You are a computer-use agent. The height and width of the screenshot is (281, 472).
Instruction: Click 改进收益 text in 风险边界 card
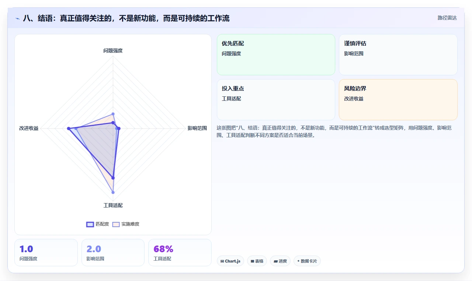pyautogui.click(x=354, y=99)
